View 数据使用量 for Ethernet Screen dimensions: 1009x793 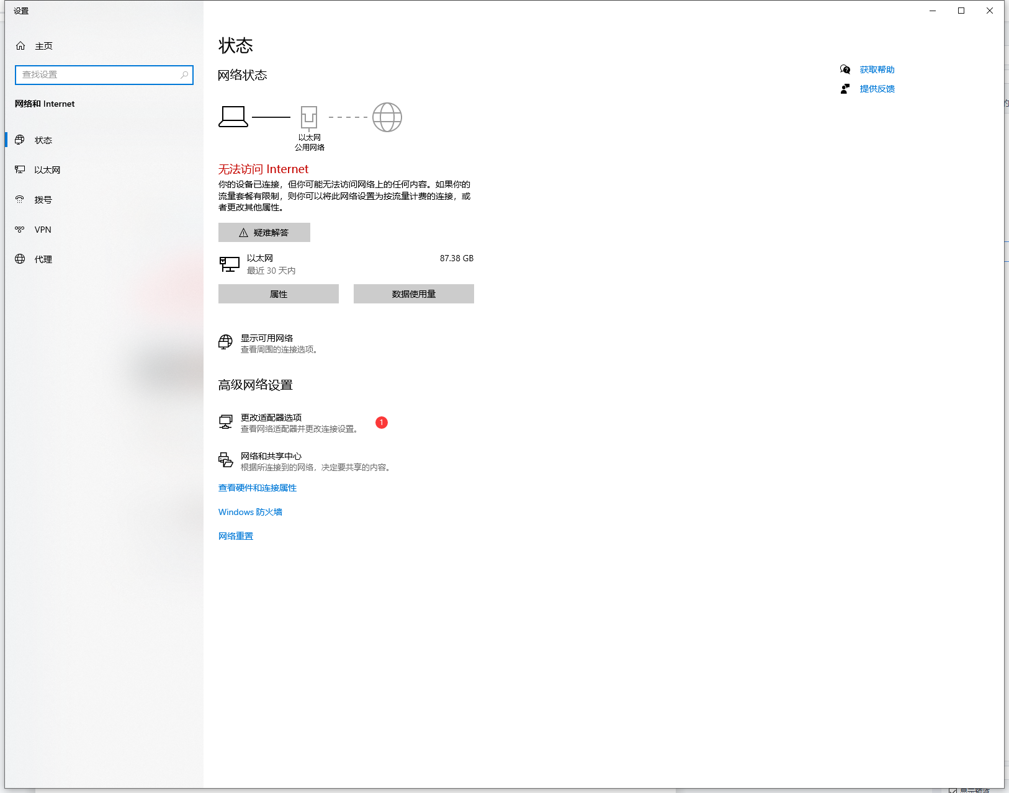414,294
